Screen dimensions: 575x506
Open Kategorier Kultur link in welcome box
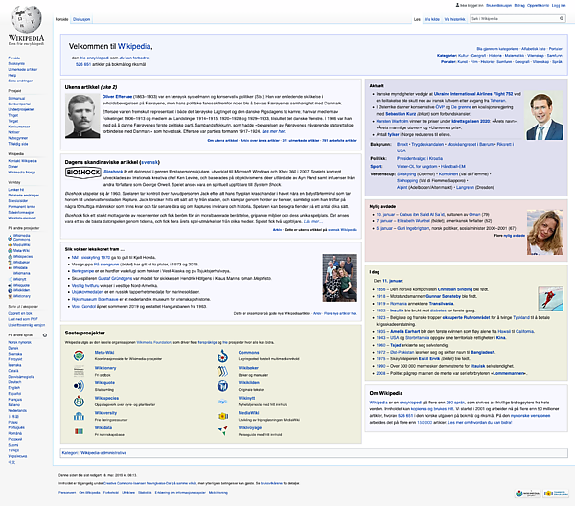click(463, 56)
